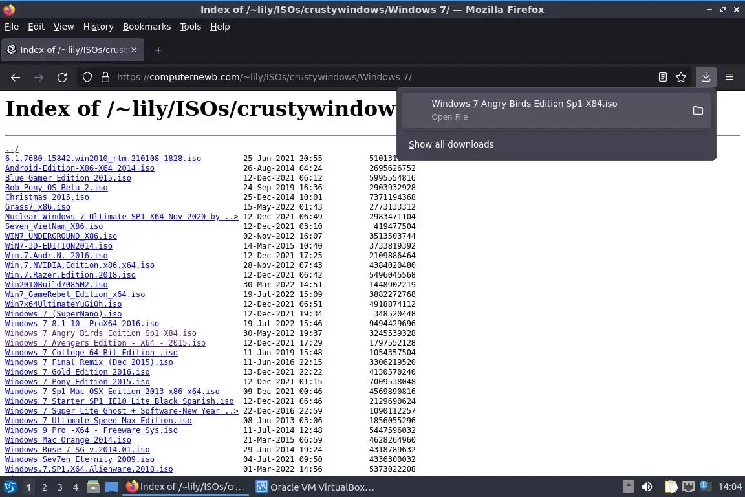745x497 pixels.
Task: Toggle reader view icon in address bar
Action: (663, 77)
